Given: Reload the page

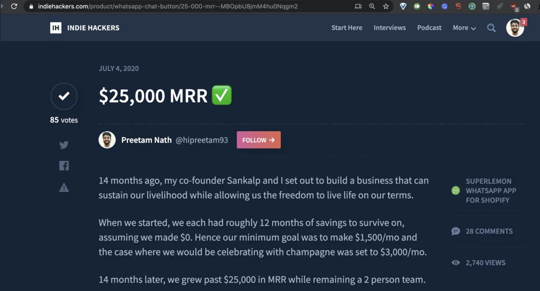Looking at the screenshot, I should click(14, 6).
